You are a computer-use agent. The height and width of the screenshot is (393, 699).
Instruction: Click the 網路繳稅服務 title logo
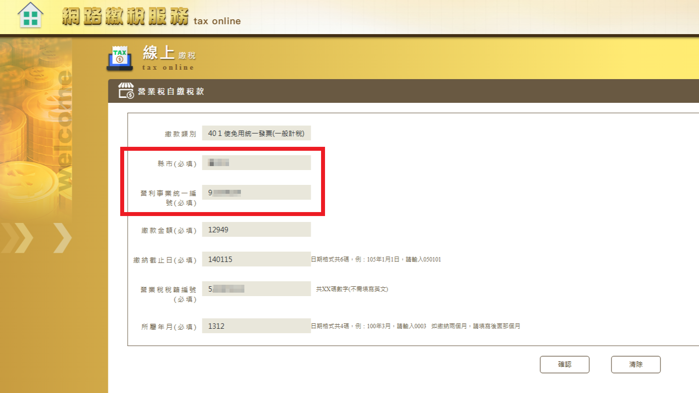(126, 17)
